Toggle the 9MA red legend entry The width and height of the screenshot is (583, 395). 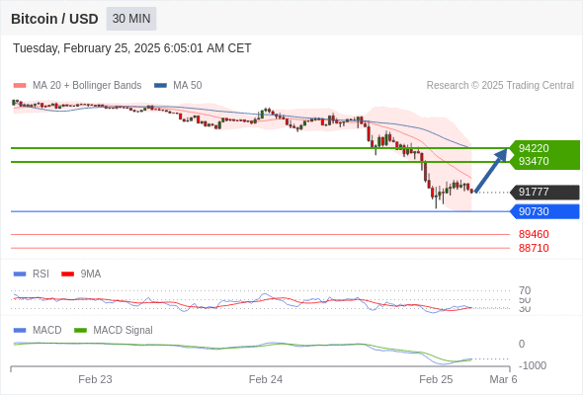pos(81,274)
